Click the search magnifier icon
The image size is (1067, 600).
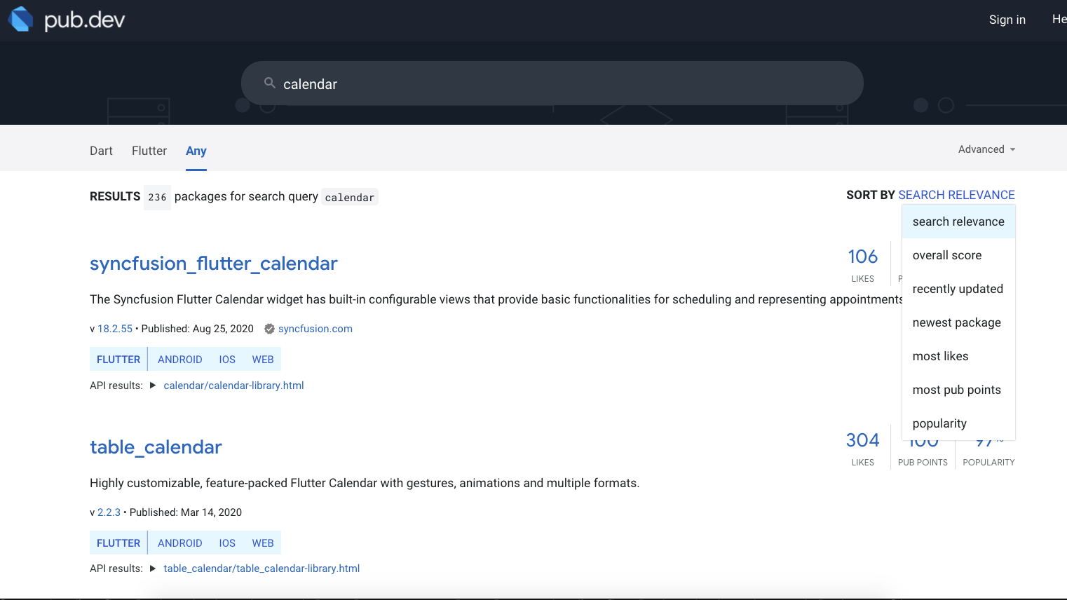[269, 83]
